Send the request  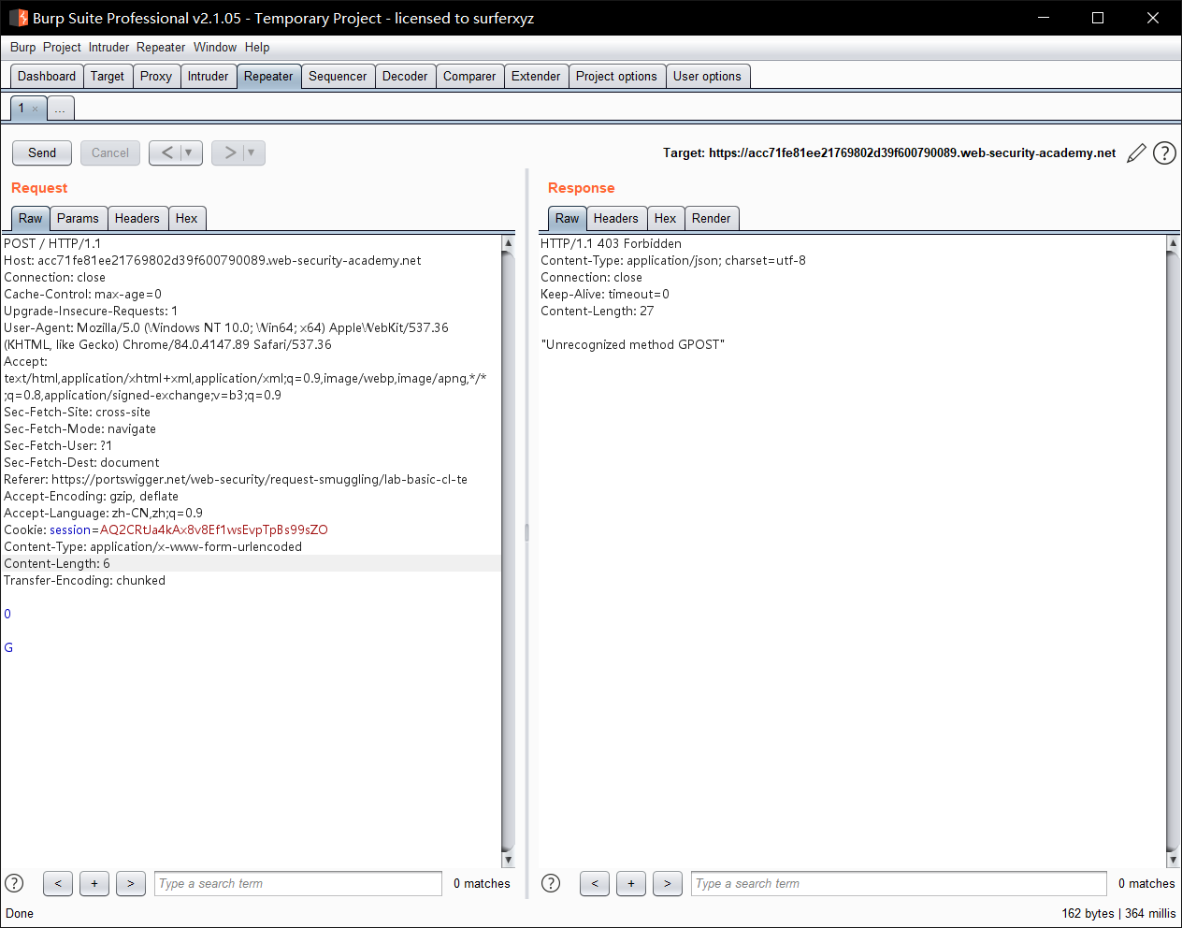point(42,152)
